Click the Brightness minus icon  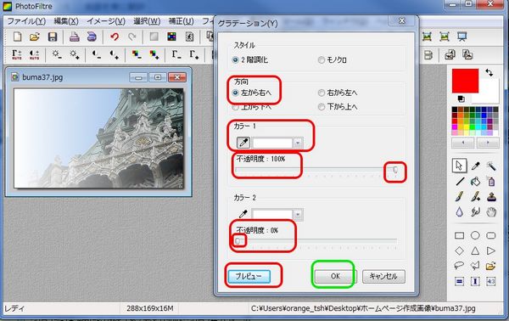point(57,54)
